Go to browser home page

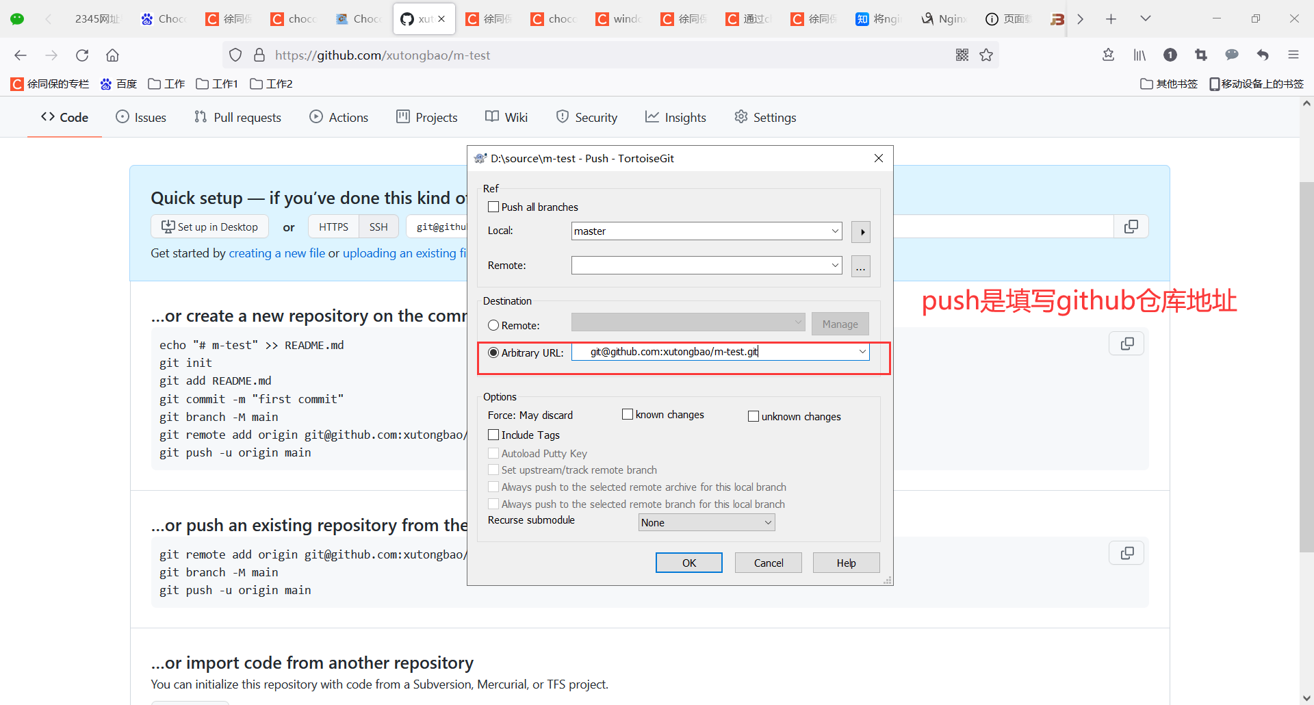coord(112,55)
